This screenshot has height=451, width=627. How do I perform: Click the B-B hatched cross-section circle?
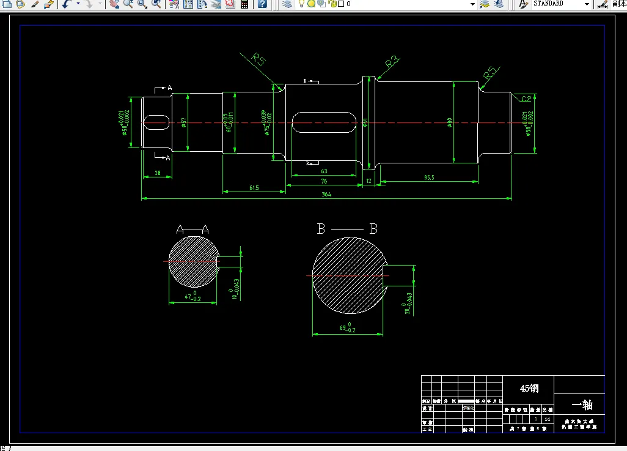coord(350,275)
